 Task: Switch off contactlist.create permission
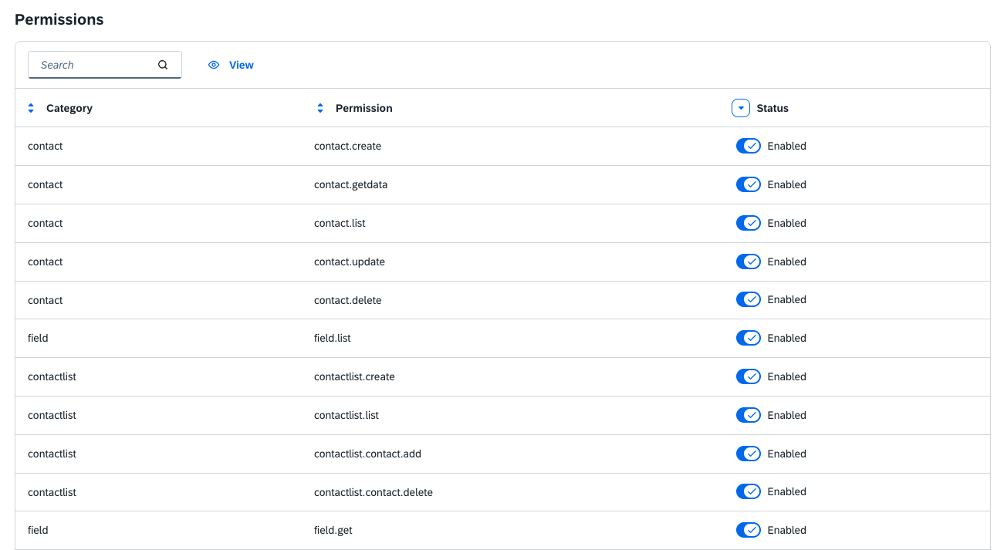pyautogui.click(x=748, y=376)
